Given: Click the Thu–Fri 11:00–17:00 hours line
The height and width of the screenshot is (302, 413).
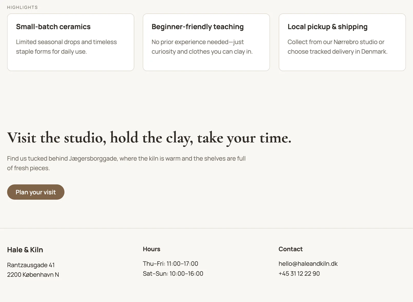Looking at the screenshot, I should 170,264.
